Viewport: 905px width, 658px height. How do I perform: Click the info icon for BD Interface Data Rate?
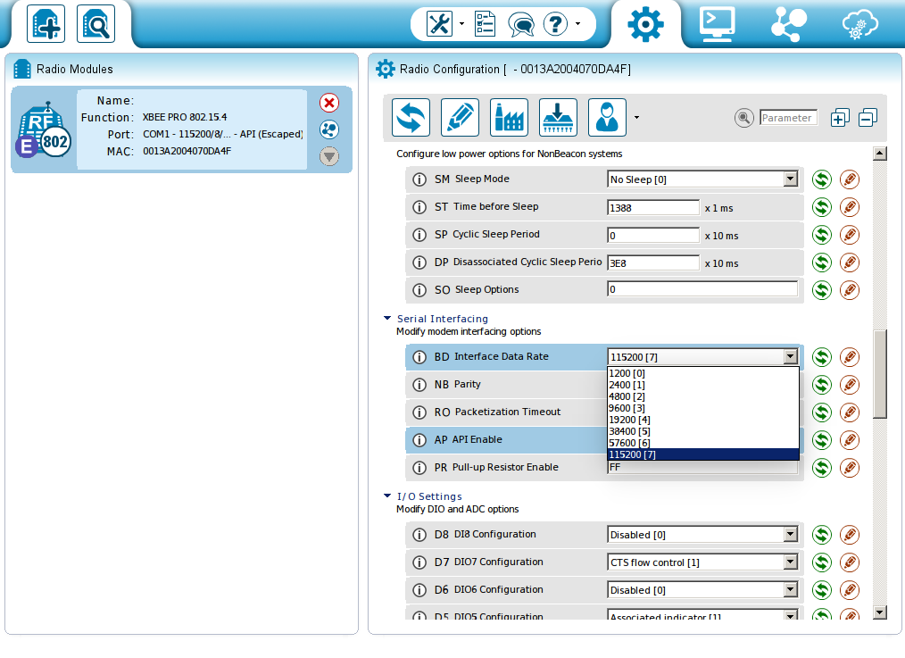click(419, 357)
